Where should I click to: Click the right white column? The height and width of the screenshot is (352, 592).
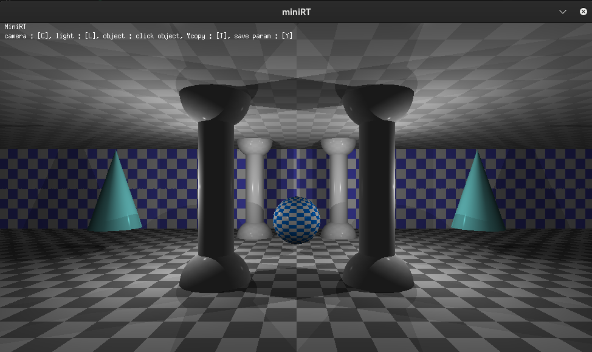(x=338, y=188)
